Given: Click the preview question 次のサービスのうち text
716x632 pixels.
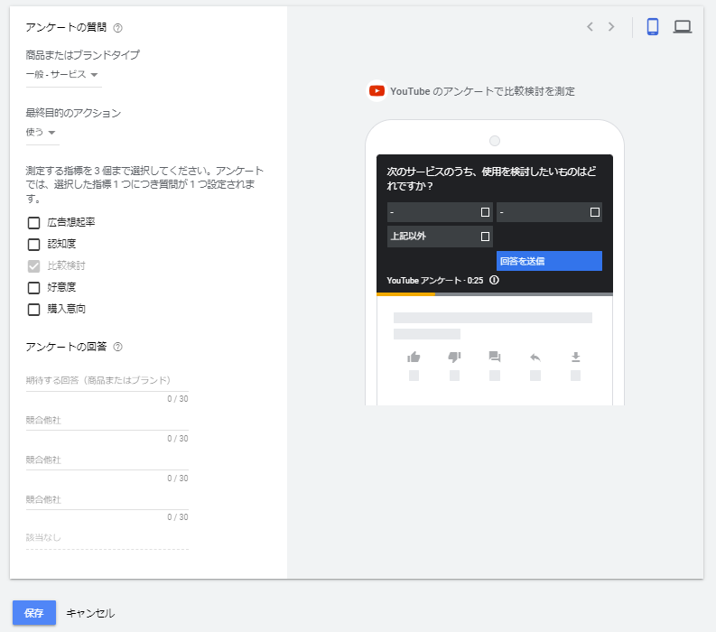Looking at the screenshot, I should (491, 179).
